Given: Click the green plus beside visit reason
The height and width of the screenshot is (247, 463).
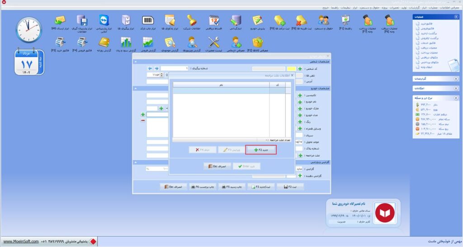Looking at the screenshot, I should pos(300,156).
